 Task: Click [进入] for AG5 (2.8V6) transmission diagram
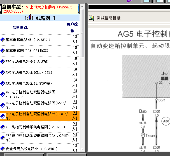(x=75, y=94)
